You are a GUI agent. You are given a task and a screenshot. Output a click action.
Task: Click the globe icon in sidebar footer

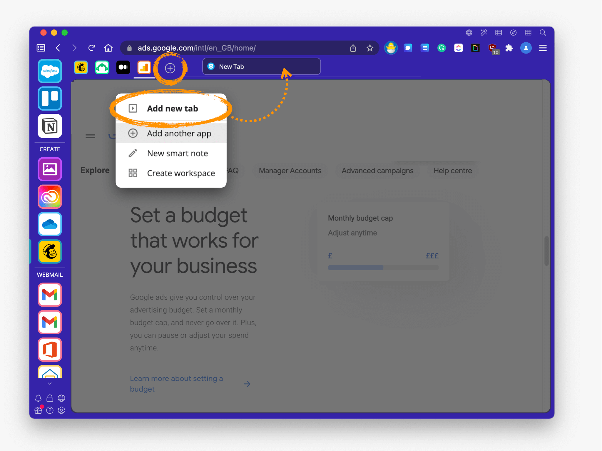[x=61, y=398]
